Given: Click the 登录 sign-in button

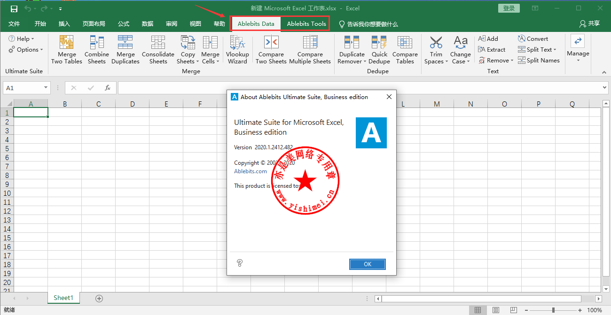Looking at the screenshot, I should coord(509,8).
